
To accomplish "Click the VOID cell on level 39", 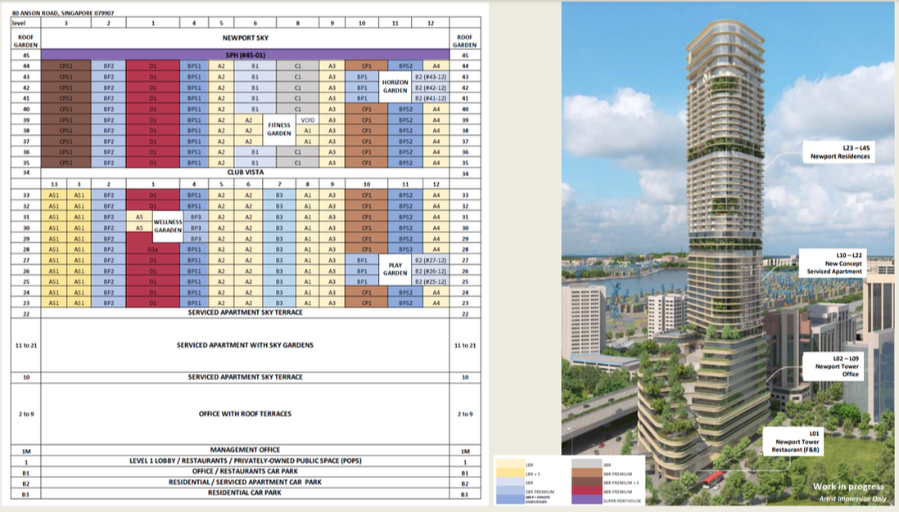I will tap(307, 120).
